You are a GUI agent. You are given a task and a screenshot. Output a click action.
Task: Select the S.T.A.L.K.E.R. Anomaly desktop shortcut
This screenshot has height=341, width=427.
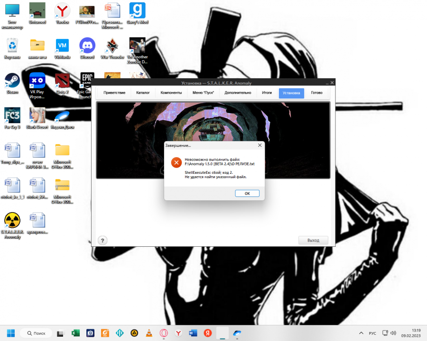(x=12, y=225)
